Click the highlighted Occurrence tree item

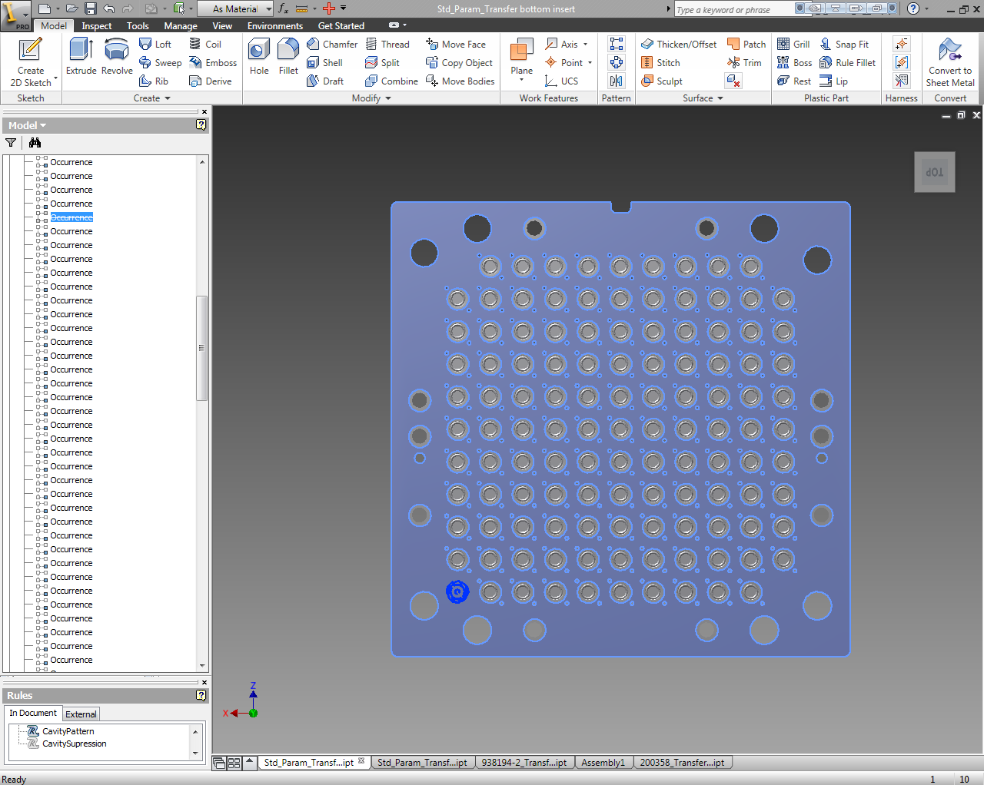[71, 217]
